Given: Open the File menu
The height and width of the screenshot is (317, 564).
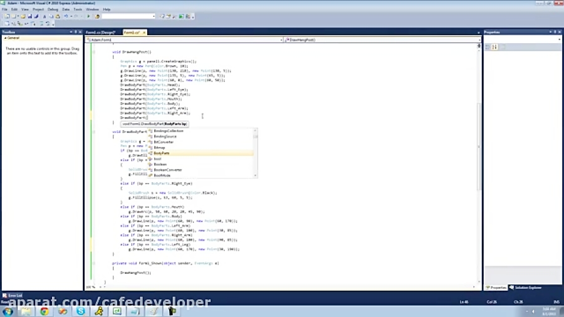Looking at the screenshot, I should coord(4,9).
